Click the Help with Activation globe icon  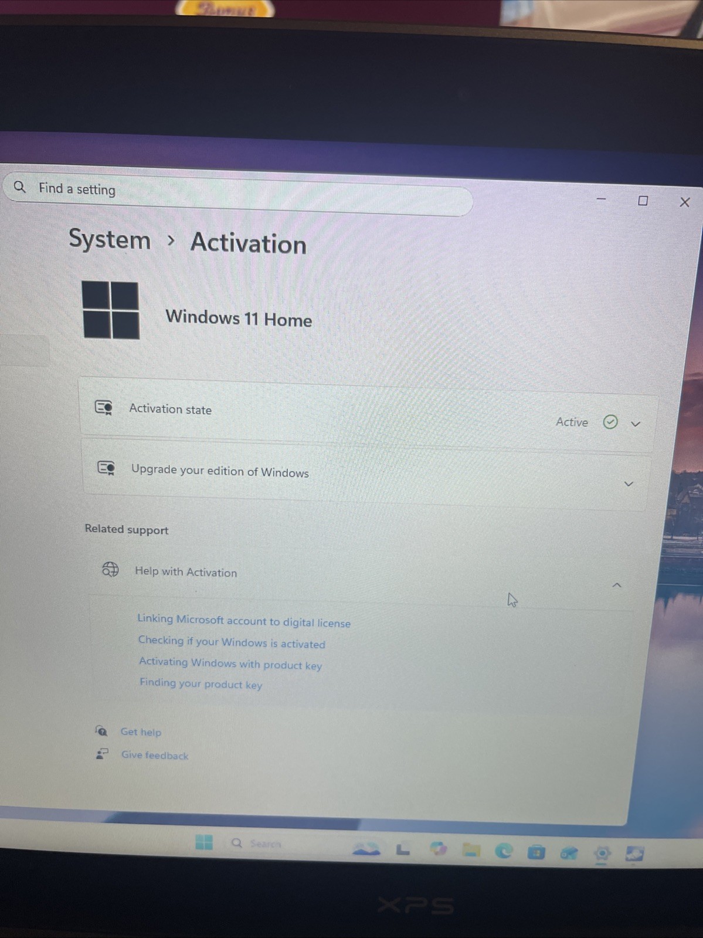(x=110, y=569)
